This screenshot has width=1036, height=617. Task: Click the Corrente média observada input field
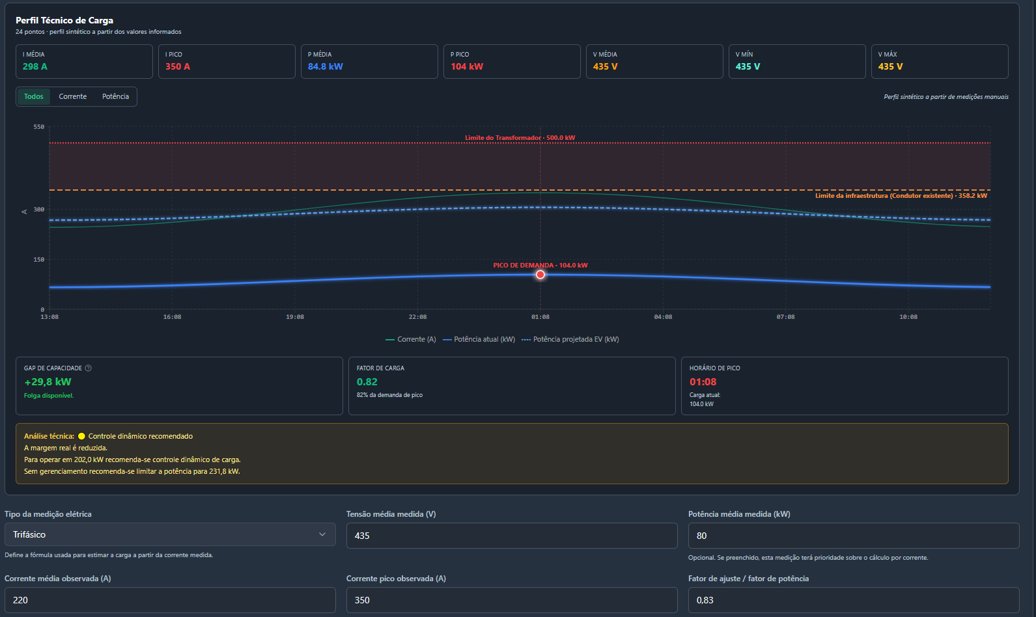pos(170,600)
